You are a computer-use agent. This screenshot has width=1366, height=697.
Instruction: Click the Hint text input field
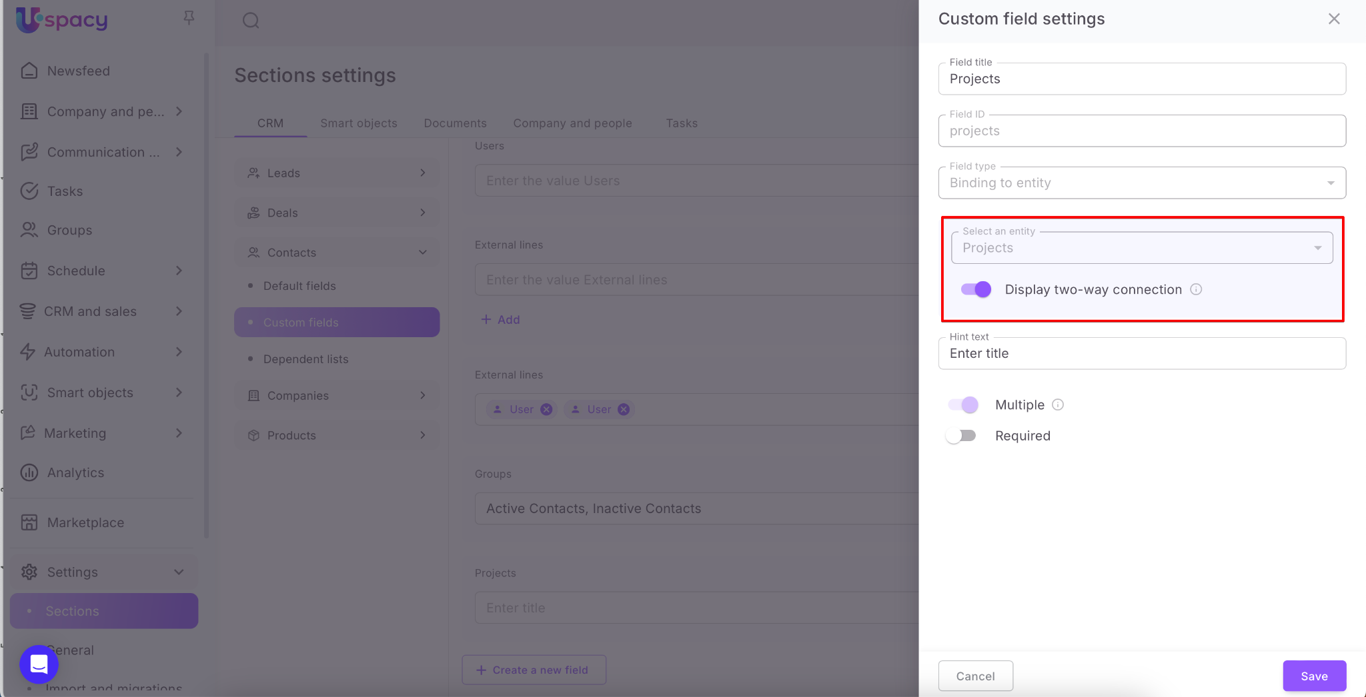click(1141, 353)
